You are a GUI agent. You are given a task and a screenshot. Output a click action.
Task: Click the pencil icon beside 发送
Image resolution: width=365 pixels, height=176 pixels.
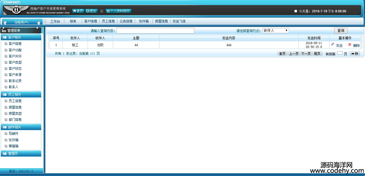(x=332, y=45)
